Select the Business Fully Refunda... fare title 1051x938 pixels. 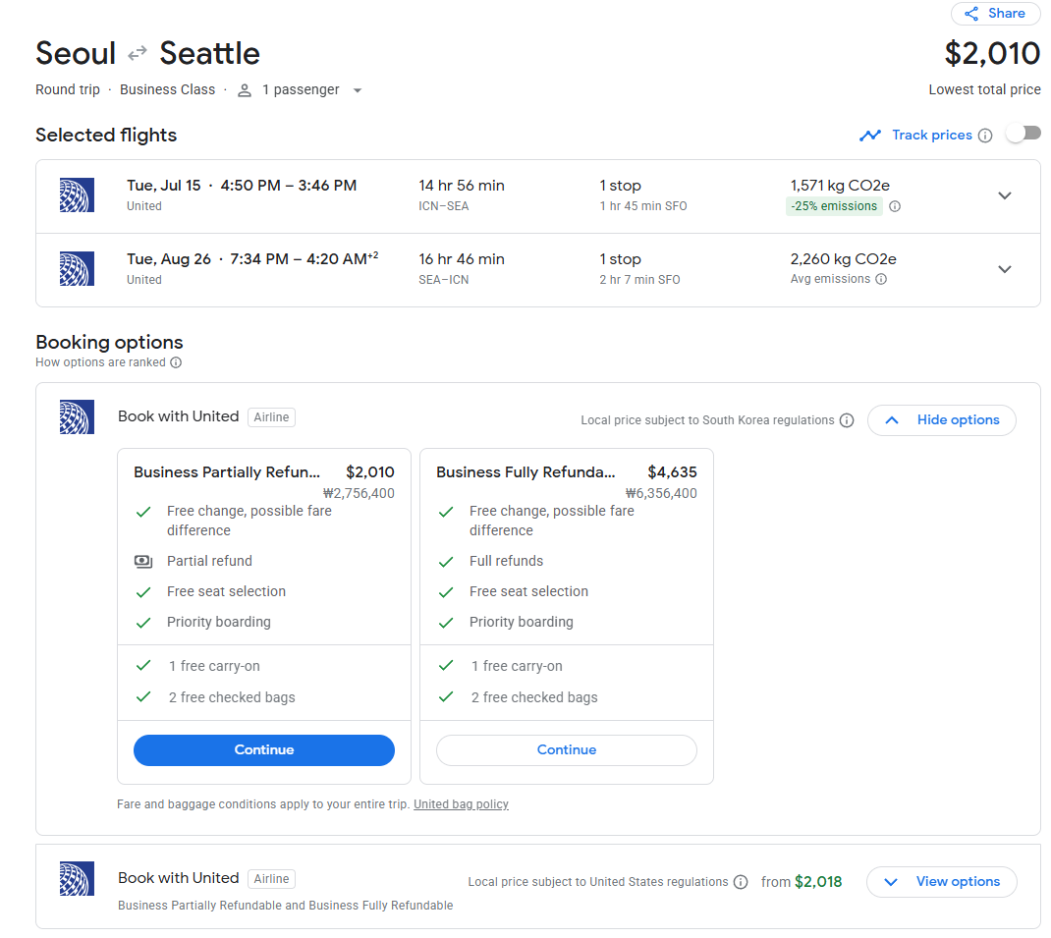coord(525,472)
